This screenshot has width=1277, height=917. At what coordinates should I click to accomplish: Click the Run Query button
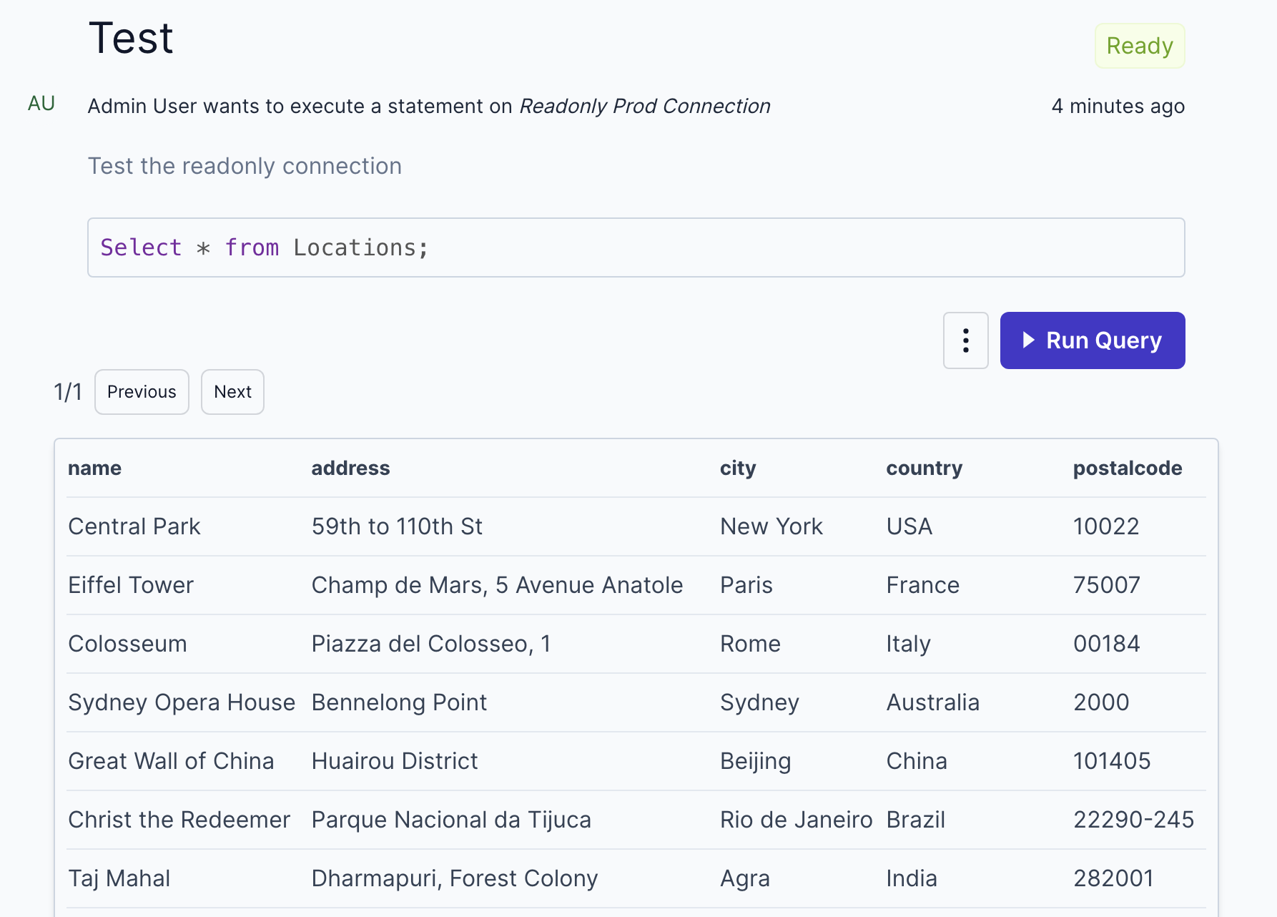[1092, 340]
